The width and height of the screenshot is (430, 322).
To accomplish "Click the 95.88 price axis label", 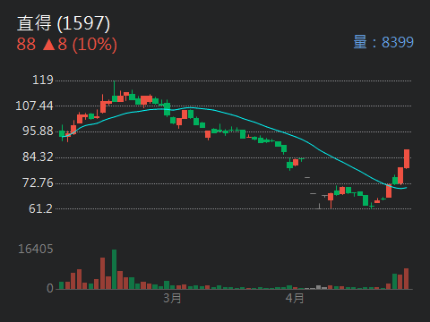I will coord(38,131).
